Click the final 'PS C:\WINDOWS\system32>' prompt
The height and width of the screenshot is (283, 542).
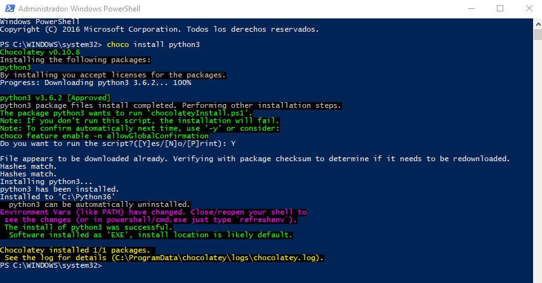pos(51,265)
